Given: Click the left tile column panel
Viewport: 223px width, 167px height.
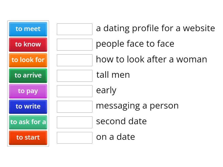Looking at the screenshot, I should point(28,83).
